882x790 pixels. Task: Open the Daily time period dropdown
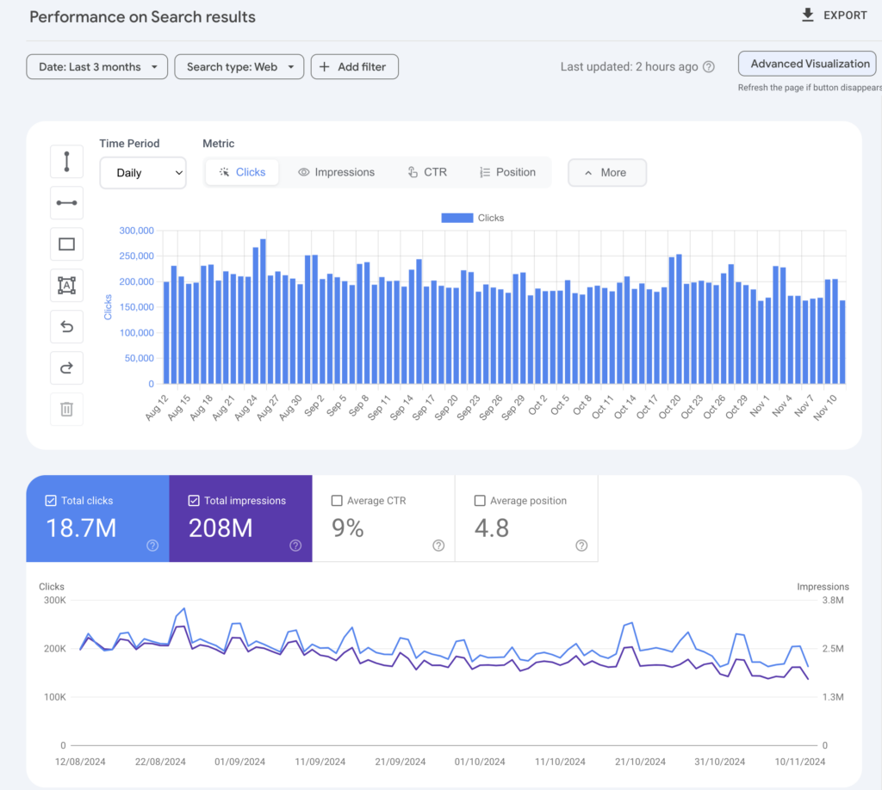(x=143, y=173)
